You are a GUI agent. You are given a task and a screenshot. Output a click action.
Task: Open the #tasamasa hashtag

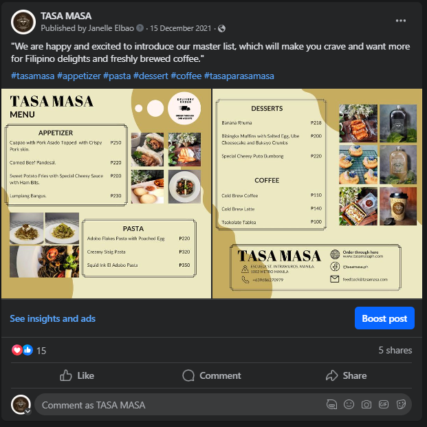(x=33, y=76)
